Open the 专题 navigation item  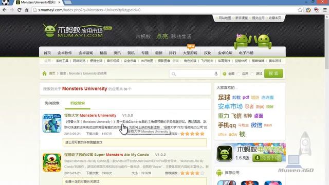(145, 53)
